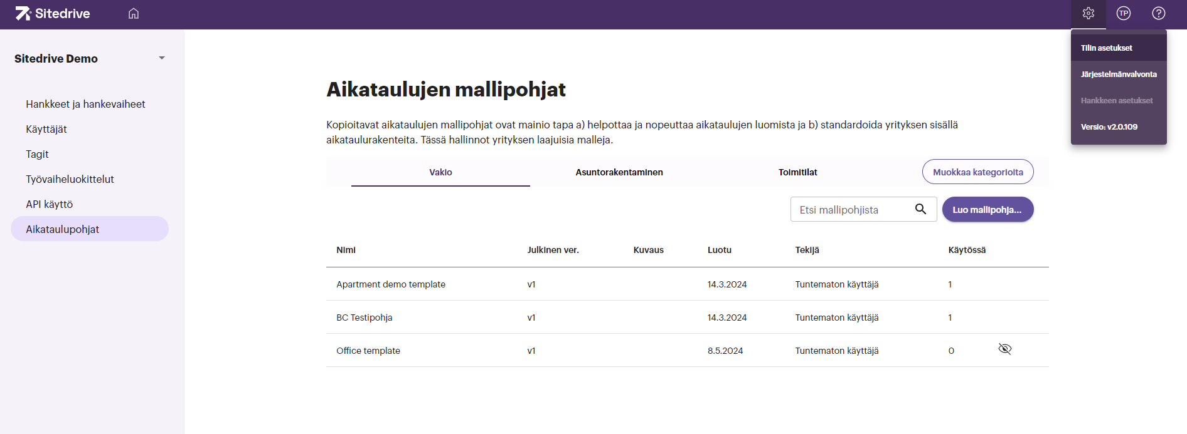1187x434 pixels.
Task: Click the Kuvaus column header
Action: coord(648,250)
